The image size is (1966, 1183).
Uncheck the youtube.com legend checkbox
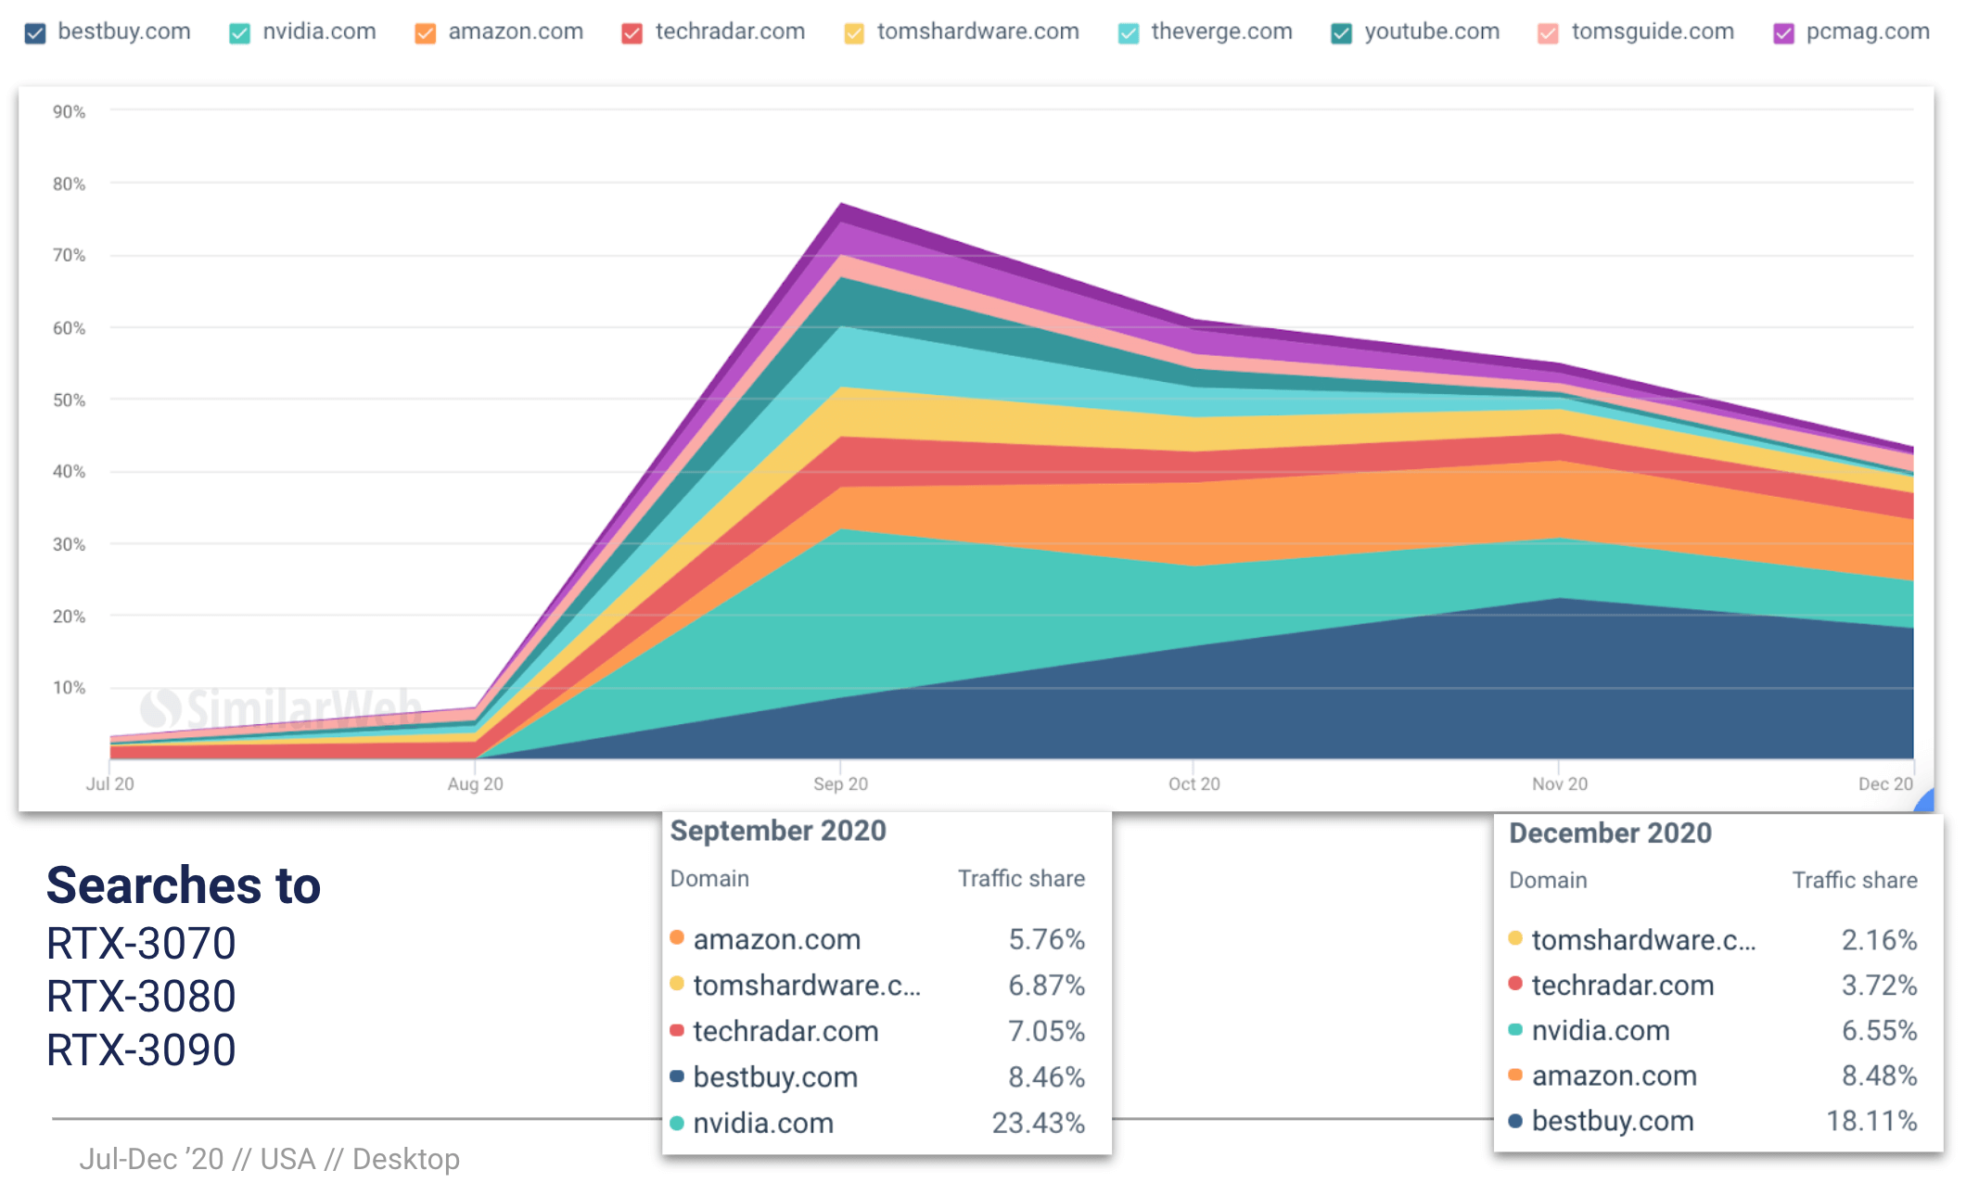(1341, 34)
